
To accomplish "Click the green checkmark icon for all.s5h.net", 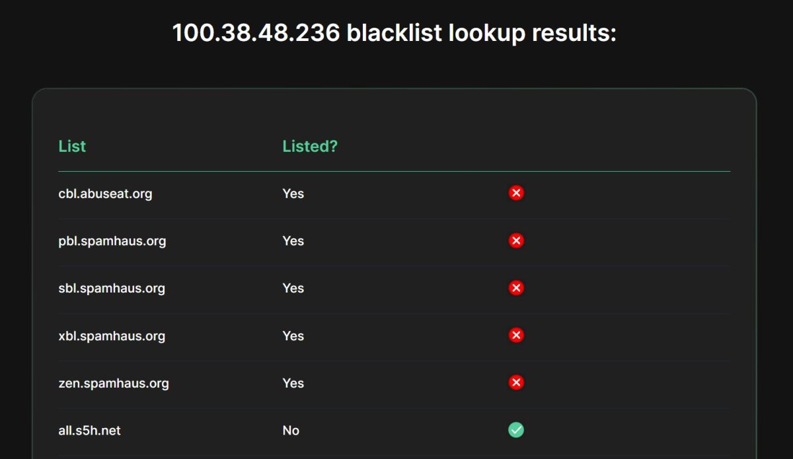I will (x=516, y=430).
